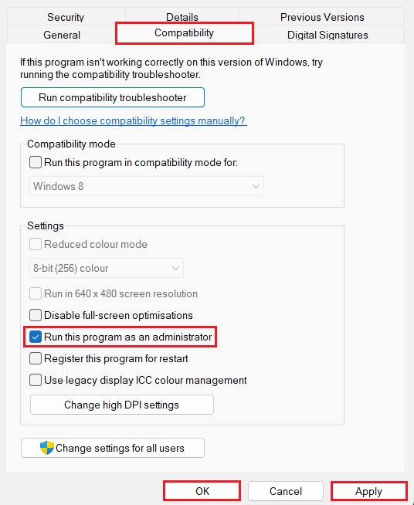Click Change high DPI settings button
Screen dimensions: 414x505
(122, 405)
